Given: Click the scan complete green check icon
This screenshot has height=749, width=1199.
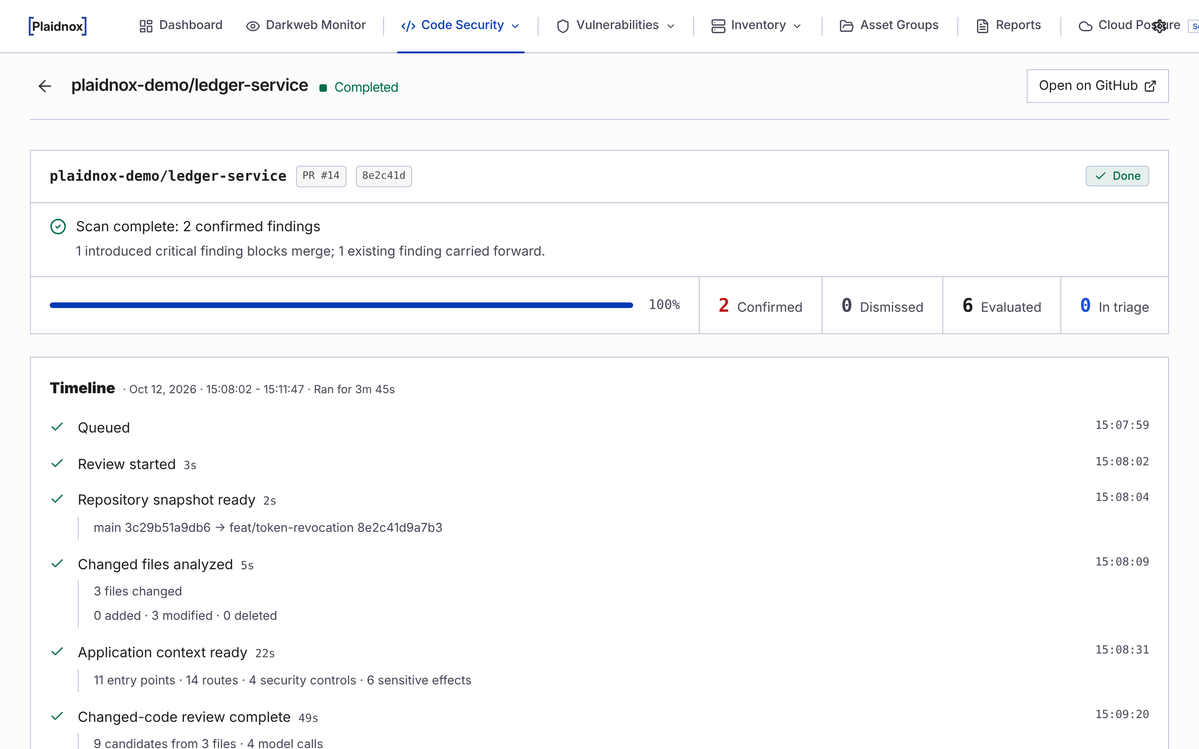Looking at the screenshot, I should [58, 227].
